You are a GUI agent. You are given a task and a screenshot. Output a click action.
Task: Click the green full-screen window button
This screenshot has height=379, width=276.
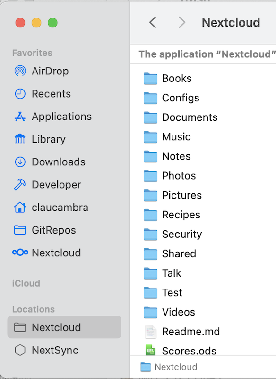pos(52,23)
